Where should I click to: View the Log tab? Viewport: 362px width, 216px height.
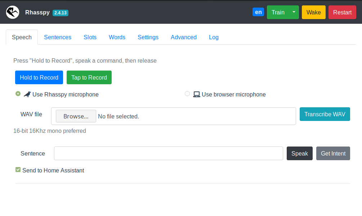pyautogui.click(x=214, y=37)
